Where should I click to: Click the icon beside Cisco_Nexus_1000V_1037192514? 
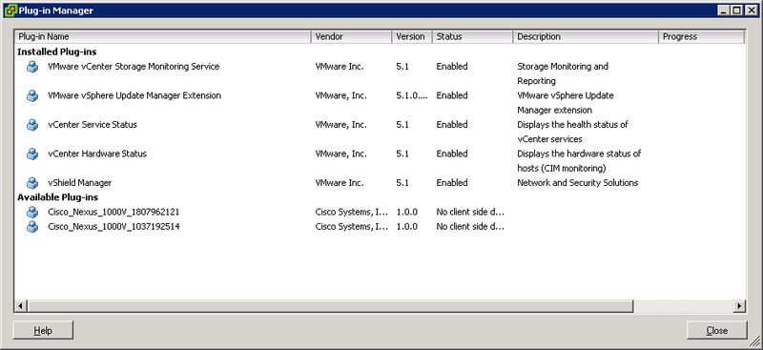(x=32, y=227)
